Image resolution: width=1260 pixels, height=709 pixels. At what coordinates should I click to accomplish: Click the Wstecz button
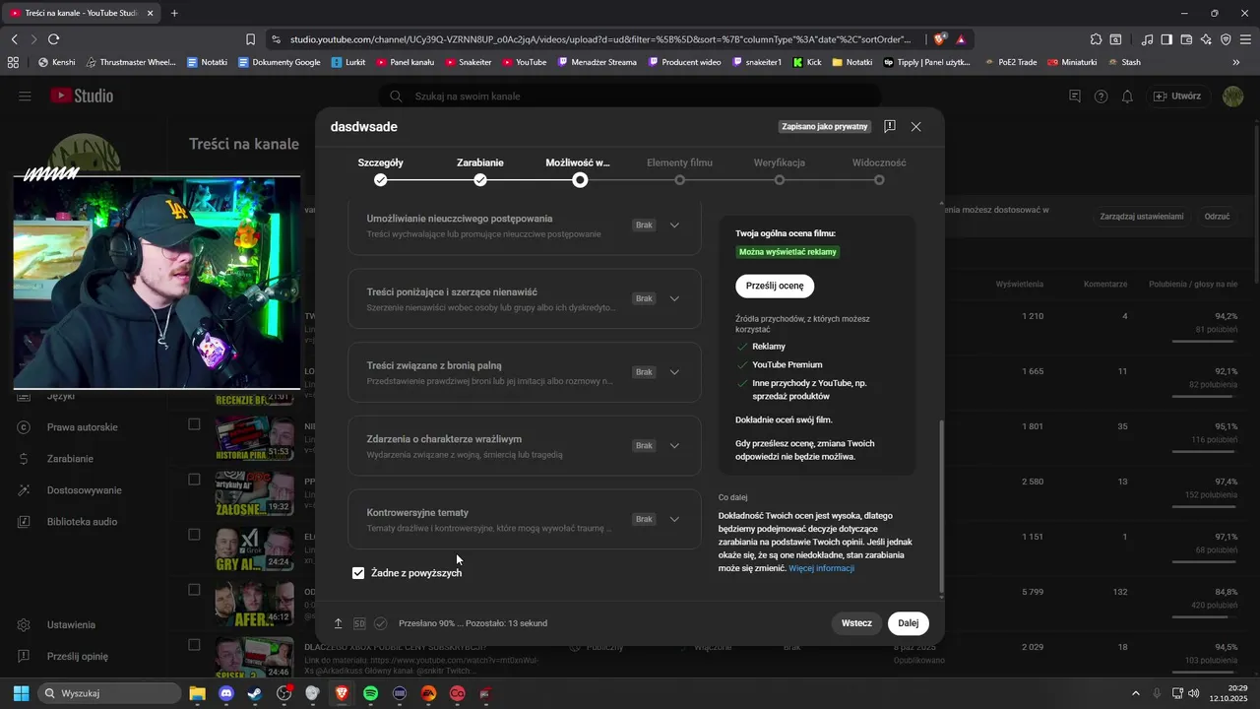tap(856, 623)
